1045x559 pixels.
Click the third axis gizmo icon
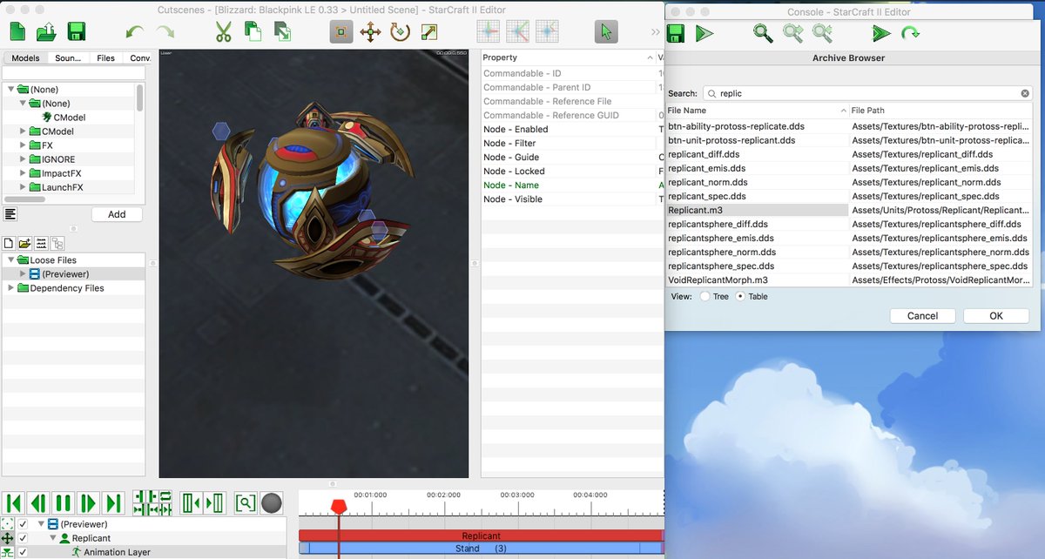tap(546, 32)
